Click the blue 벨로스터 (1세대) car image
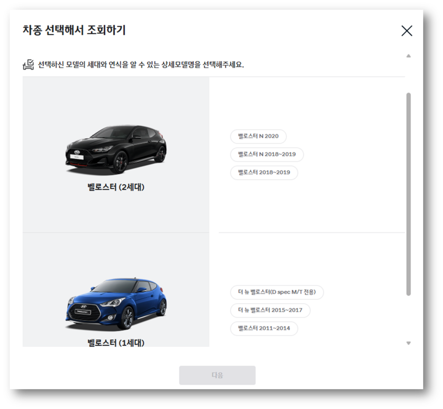 point(115,303)
